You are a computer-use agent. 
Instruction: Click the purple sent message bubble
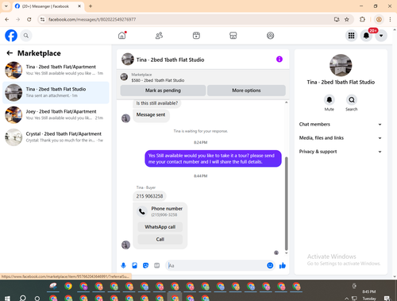(x=213, y=159)
